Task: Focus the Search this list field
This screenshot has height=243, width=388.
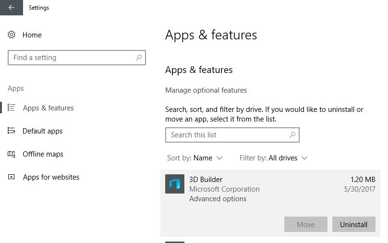Action: [x=232, y=135]
